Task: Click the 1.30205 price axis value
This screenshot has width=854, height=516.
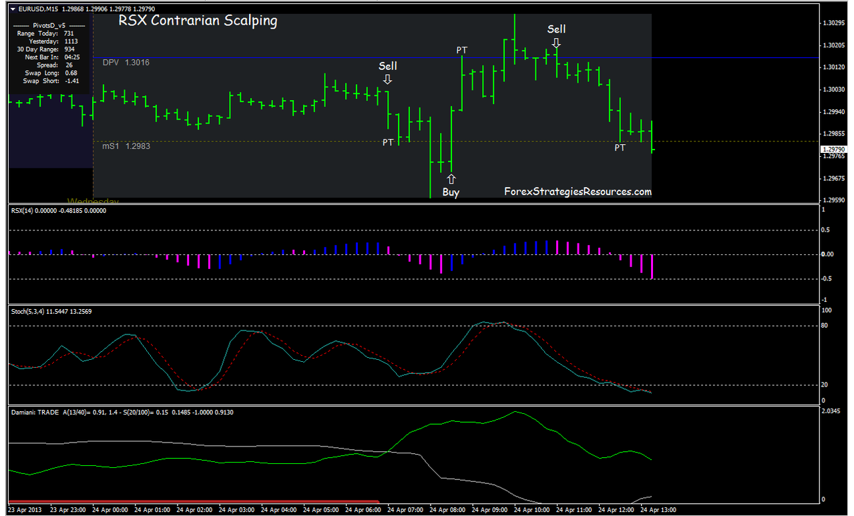Action: [x=834, y=45]
